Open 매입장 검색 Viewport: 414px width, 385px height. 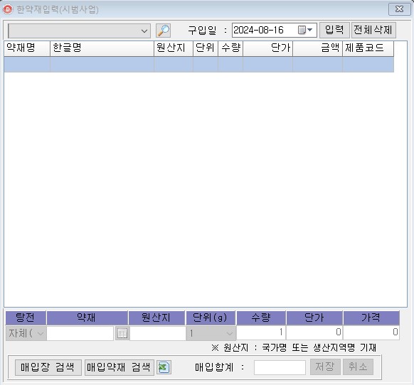[48, 367]
